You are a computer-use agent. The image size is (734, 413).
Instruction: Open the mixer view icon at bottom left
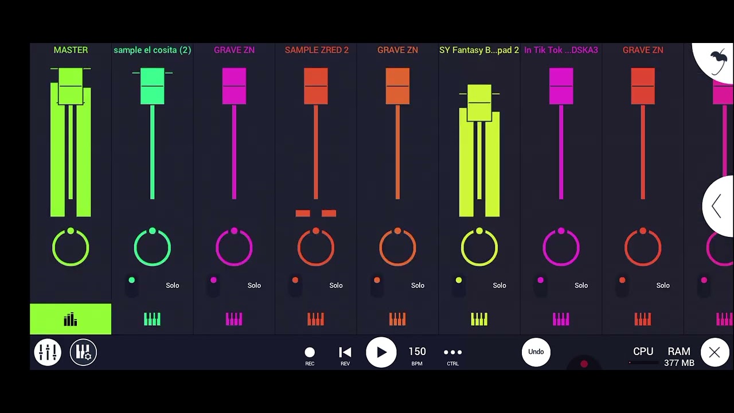pyautogui.click(x=48, y=352)
